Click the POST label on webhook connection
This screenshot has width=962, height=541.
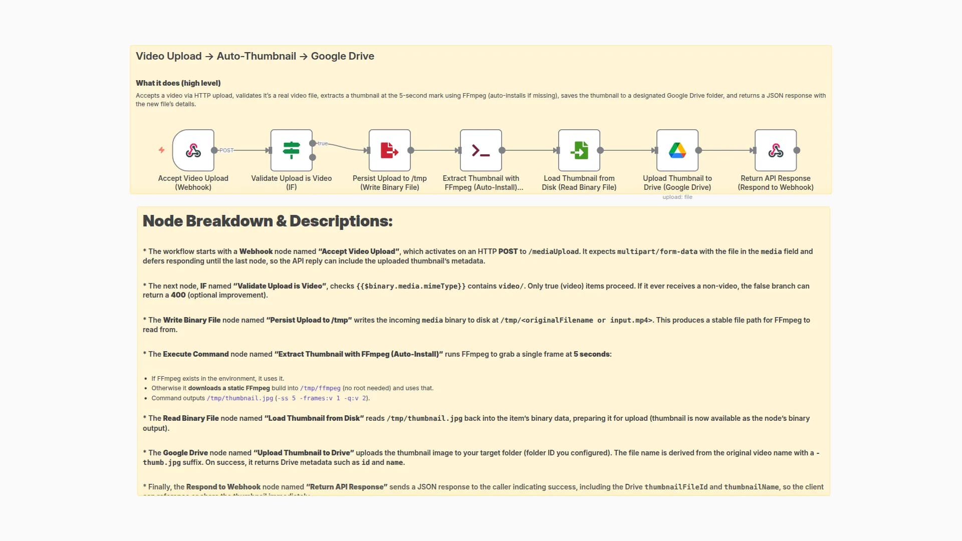click(226, 150)
